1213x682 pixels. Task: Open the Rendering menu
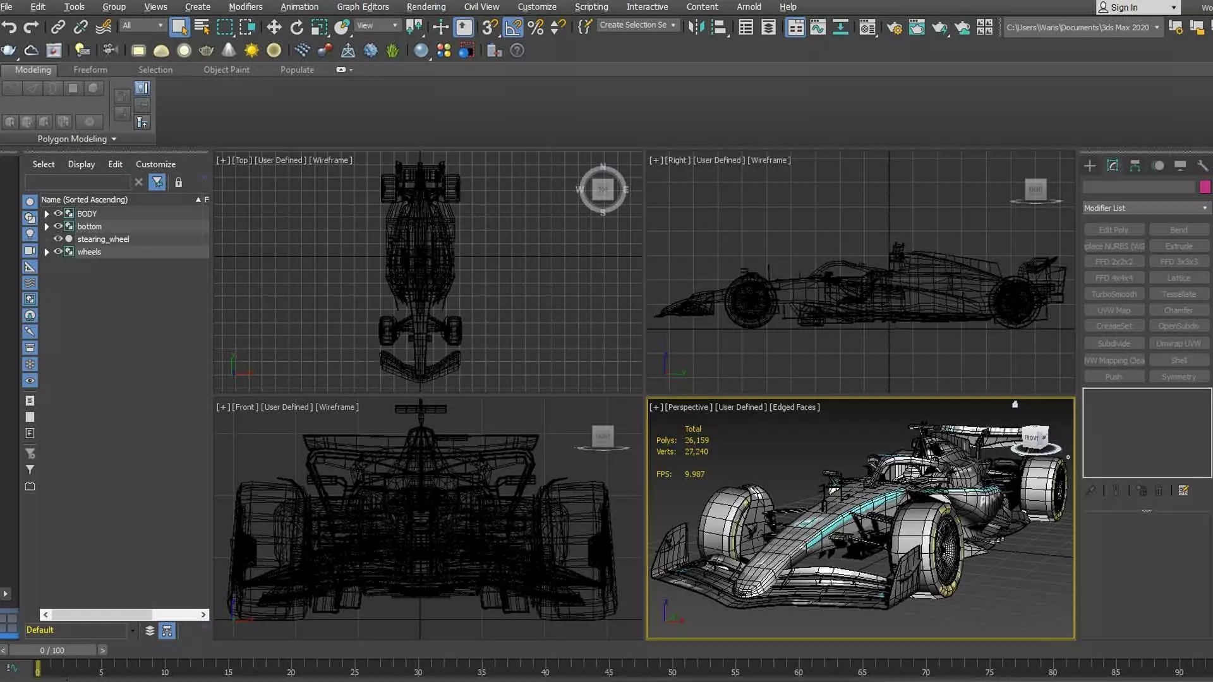[426, 7]
